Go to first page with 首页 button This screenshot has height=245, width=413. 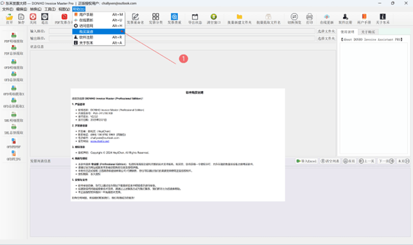pos(349,161)
